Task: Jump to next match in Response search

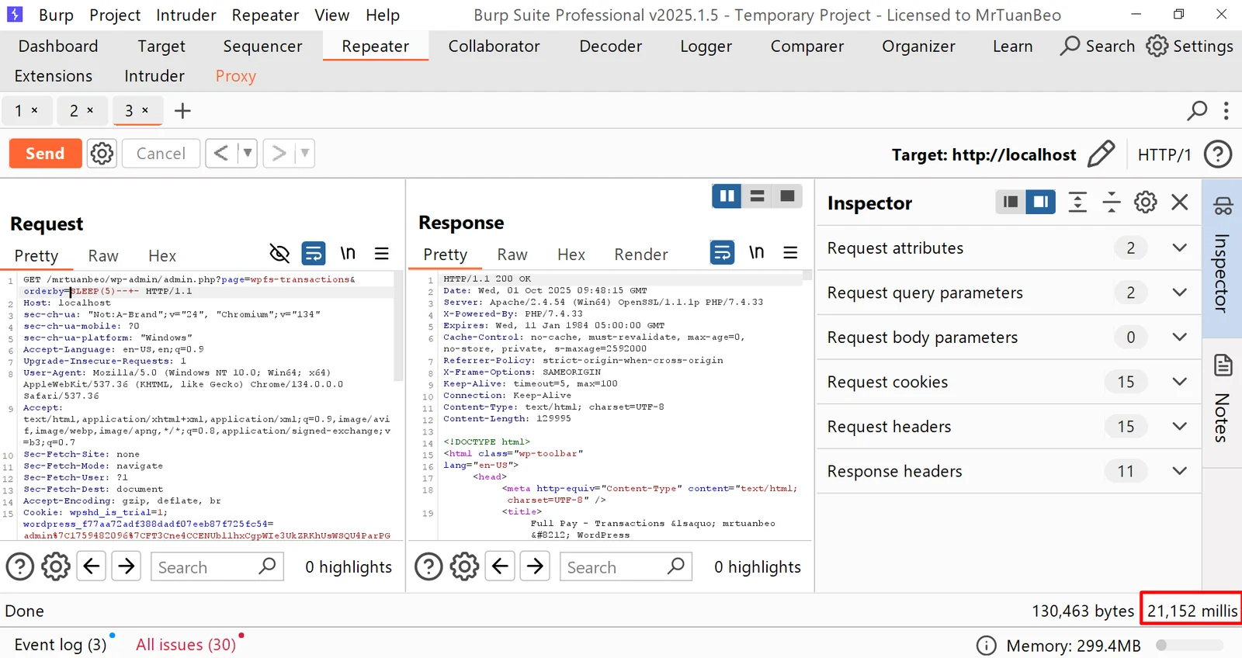Action: (x=535, y=566)
